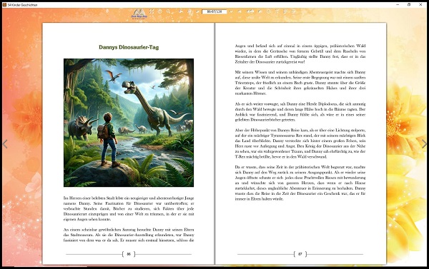Image resolution: width=429 pixels, height=269 pixels.
Task: Click the title Dannys Dinosaurier-Tag
Action: tap(129, 47)
